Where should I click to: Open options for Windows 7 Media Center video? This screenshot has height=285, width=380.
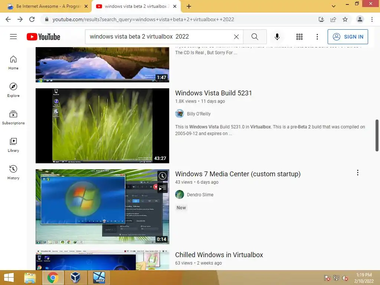357,173
